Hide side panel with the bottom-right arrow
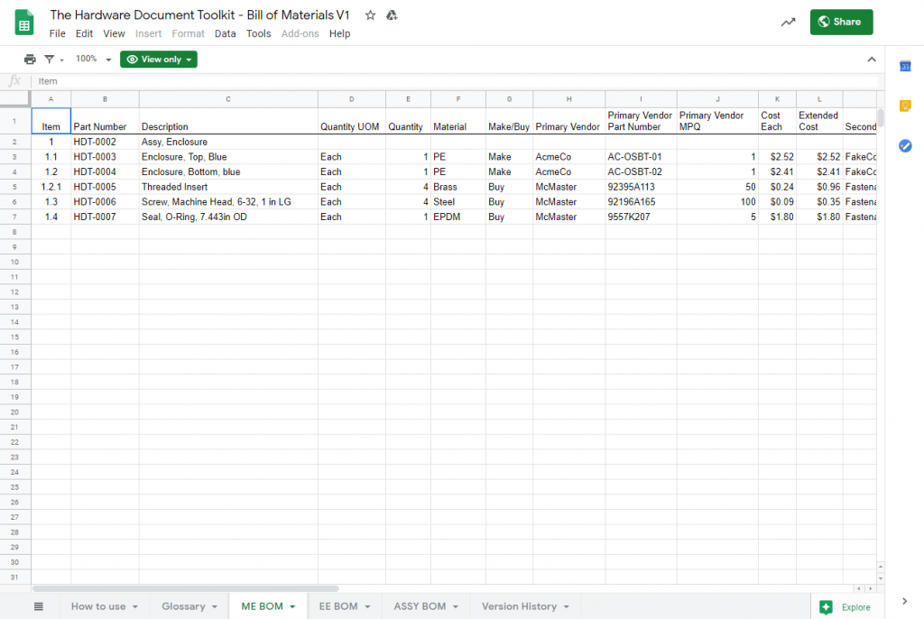This screenshot has height=619, width=924. (x=905, y=601)
